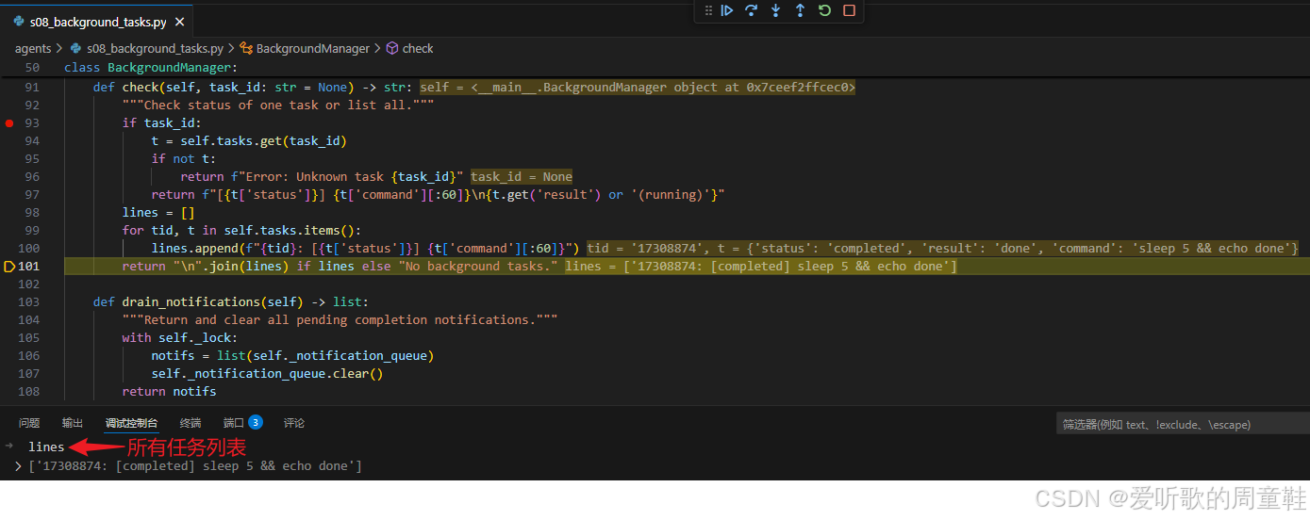Image resolution: width=1310 pixels, height=520 pixels.
Task: Click 'notifs = list(self._notification_queue)' line
Action: pyautogui.click(x=293, y=356)
